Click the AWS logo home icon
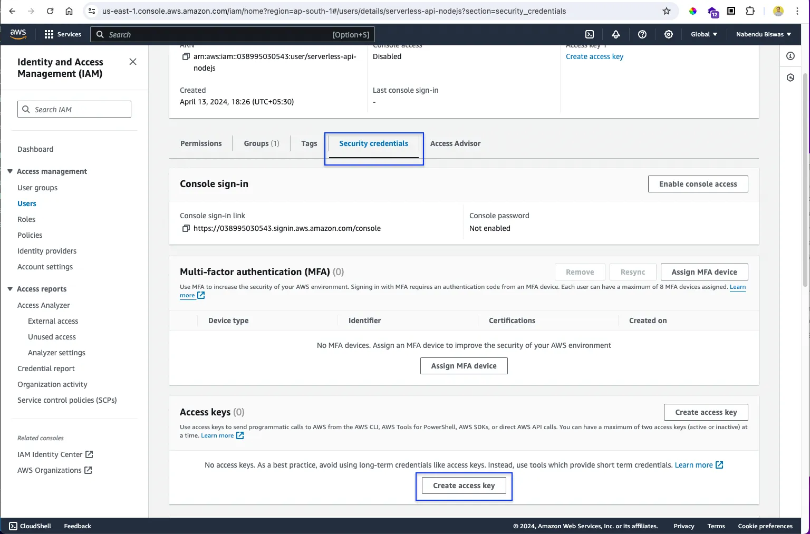Viewport: 810px width, 534px height. pyautogui.click(x=18, y=34)
